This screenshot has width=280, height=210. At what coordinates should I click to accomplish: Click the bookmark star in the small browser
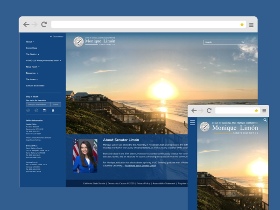(x=256, y=111)
